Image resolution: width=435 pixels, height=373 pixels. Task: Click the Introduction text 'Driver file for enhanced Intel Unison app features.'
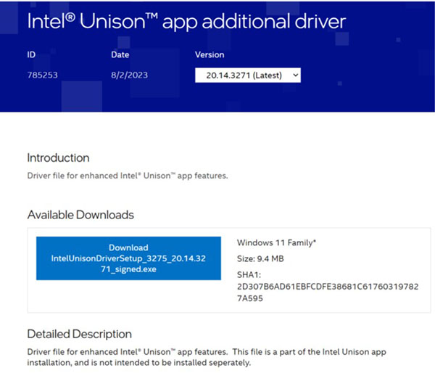tap(128, 176)
